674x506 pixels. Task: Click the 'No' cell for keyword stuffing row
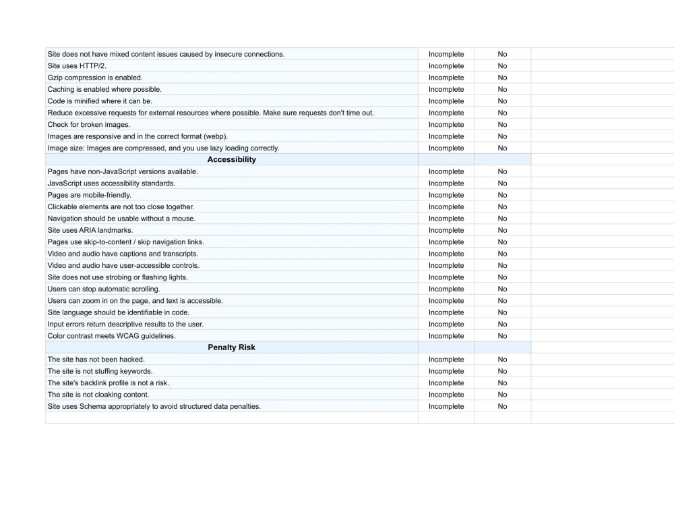click(503, 371)
